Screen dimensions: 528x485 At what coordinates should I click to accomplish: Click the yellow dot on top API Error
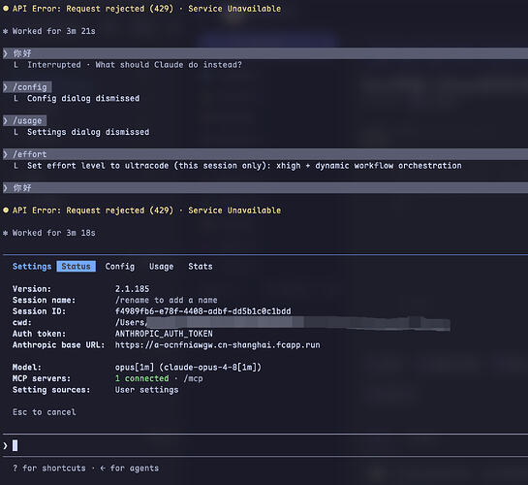tap(6, 9)
